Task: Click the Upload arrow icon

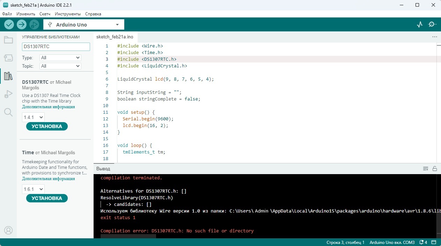Action: click(22, 24)
